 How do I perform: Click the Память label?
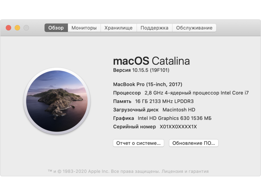(122, 101)
